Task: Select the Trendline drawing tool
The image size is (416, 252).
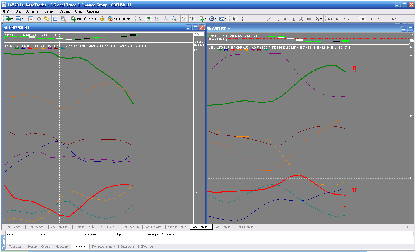Action: coord(269,19)
